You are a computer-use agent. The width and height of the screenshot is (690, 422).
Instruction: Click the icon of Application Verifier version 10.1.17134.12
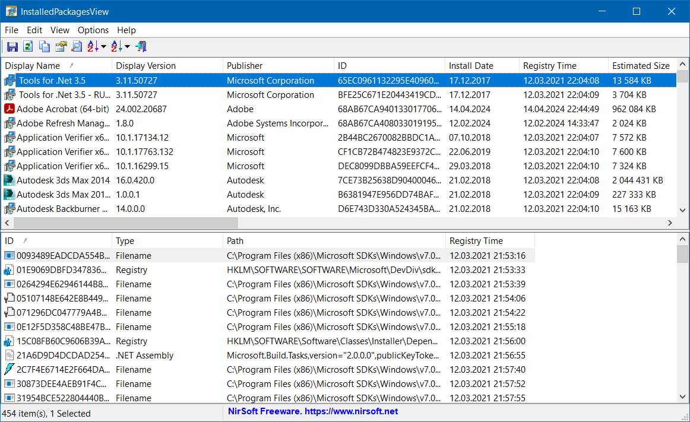(x=10, y=137)
